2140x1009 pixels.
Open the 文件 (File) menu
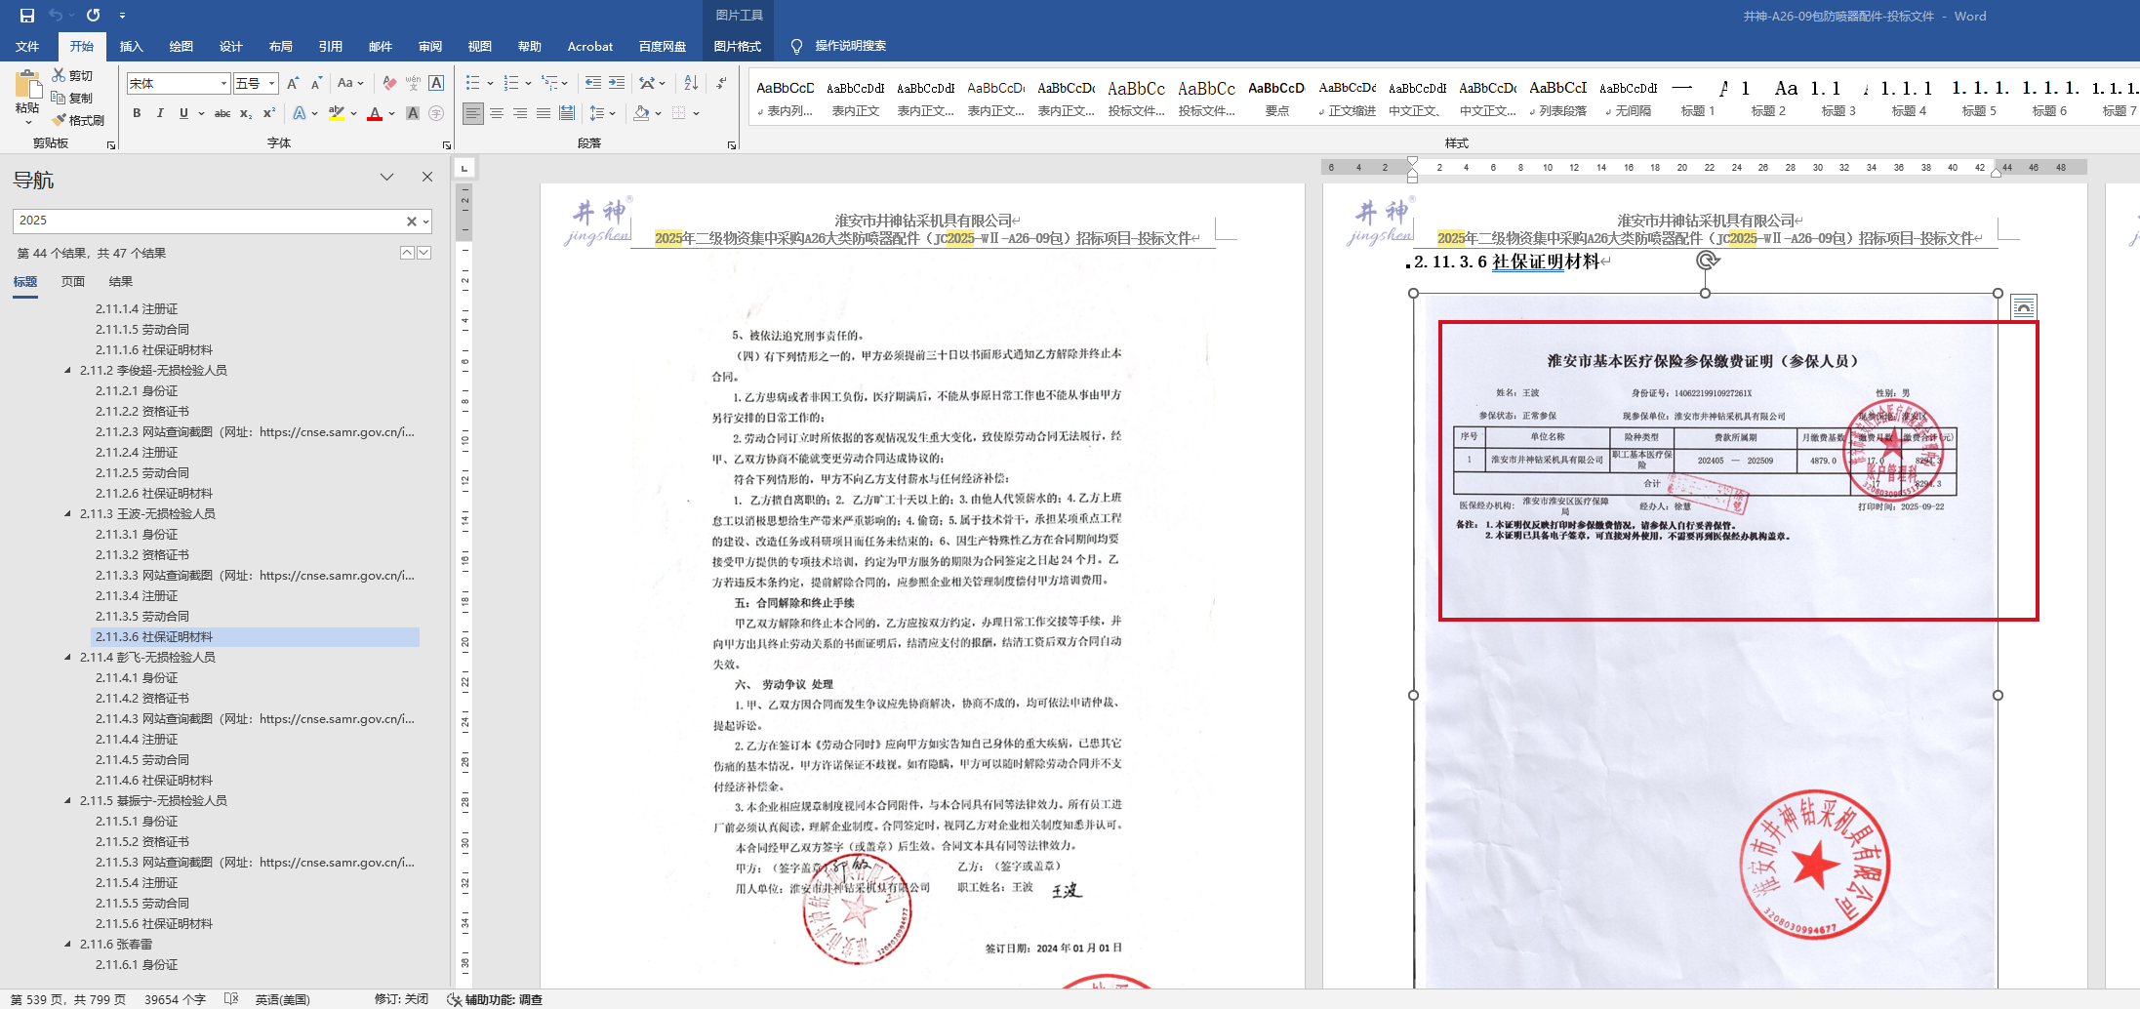click(x=27, y=46)
